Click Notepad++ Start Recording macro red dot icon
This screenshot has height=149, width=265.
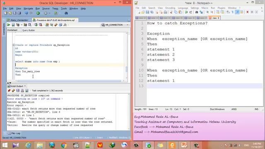tap(248, 12)
